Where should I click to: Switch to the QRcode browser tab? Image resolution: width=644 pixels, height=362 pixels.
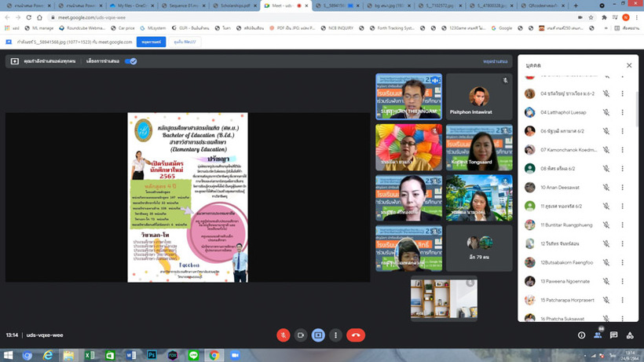pos(542,5)
